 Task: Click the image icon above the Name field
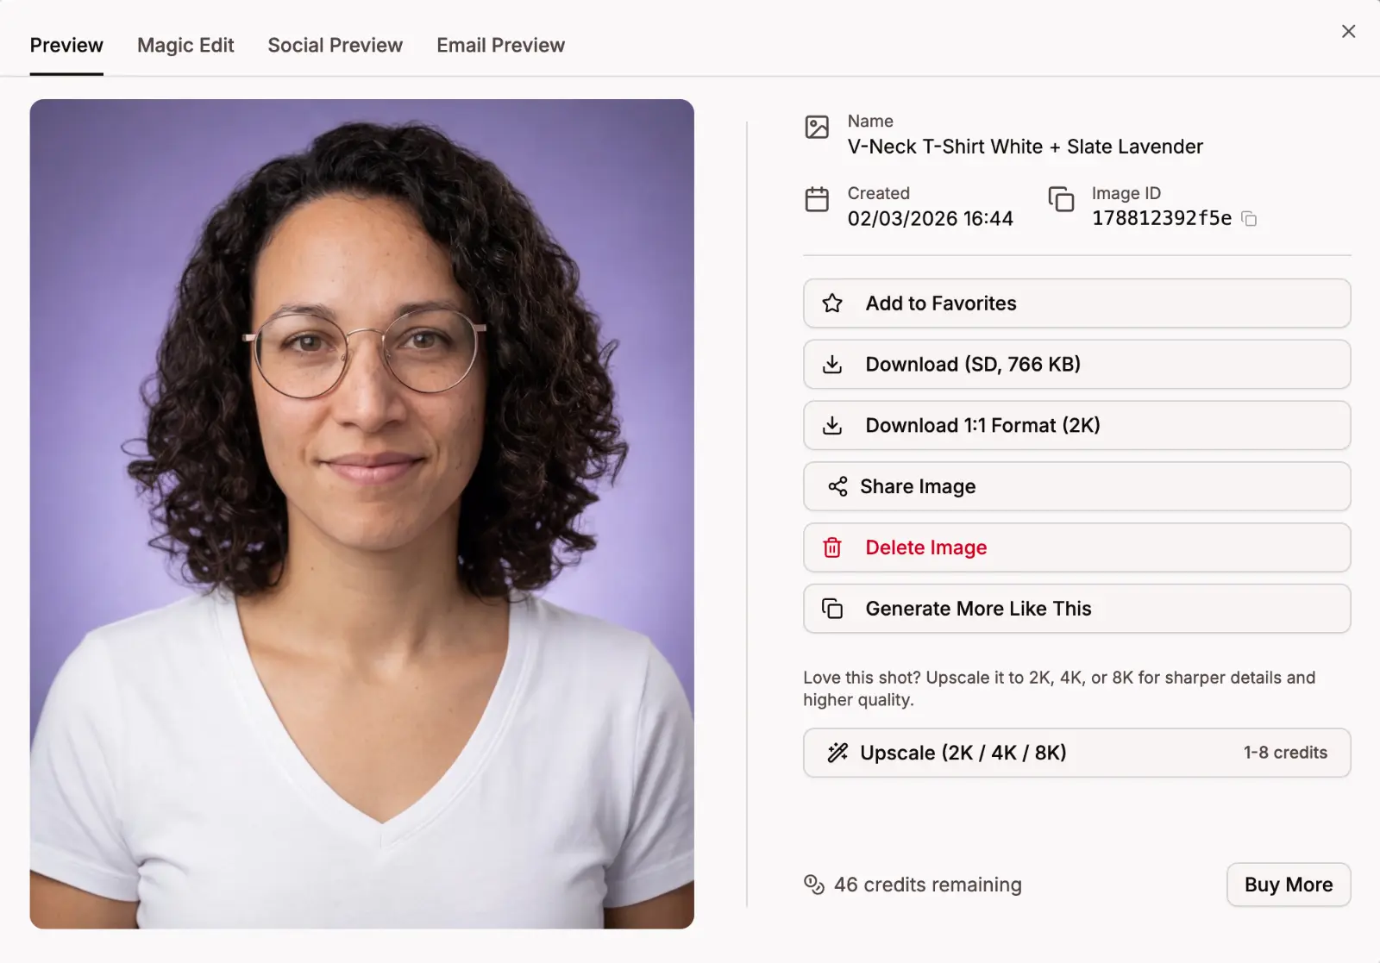point(816,127)
